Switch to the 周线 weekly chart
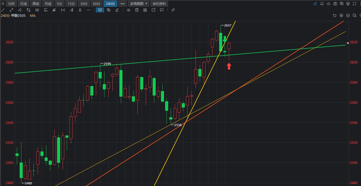Screen dimensions: 361x186 35,4
